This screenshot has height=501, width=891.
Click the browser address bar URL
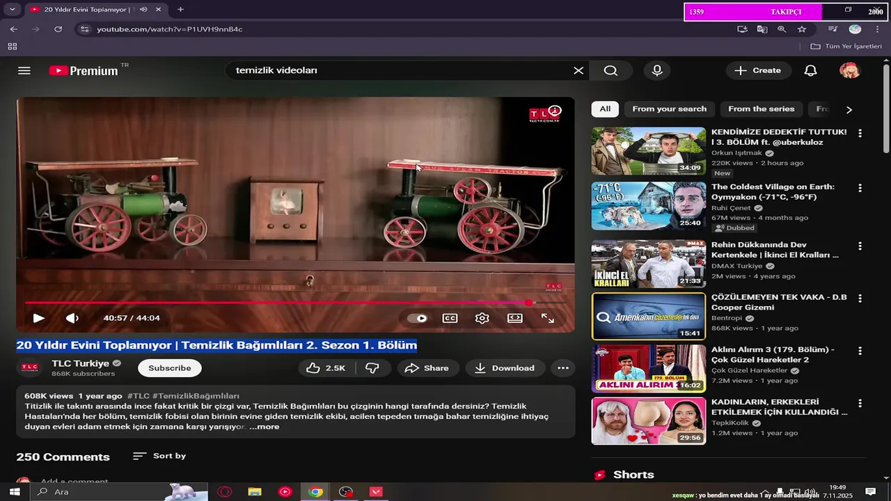(x=169, y=29)
